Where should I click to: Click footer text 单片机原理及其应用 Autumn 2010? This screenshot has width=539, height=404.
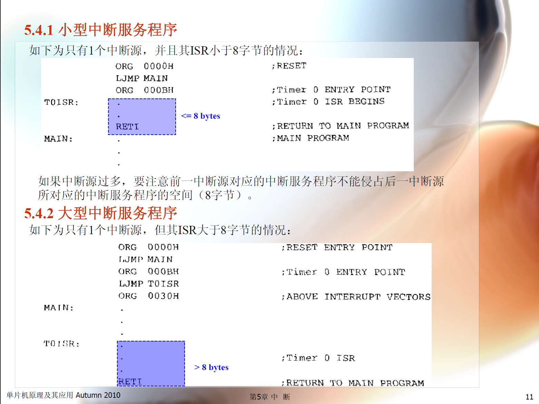point(63,395)
